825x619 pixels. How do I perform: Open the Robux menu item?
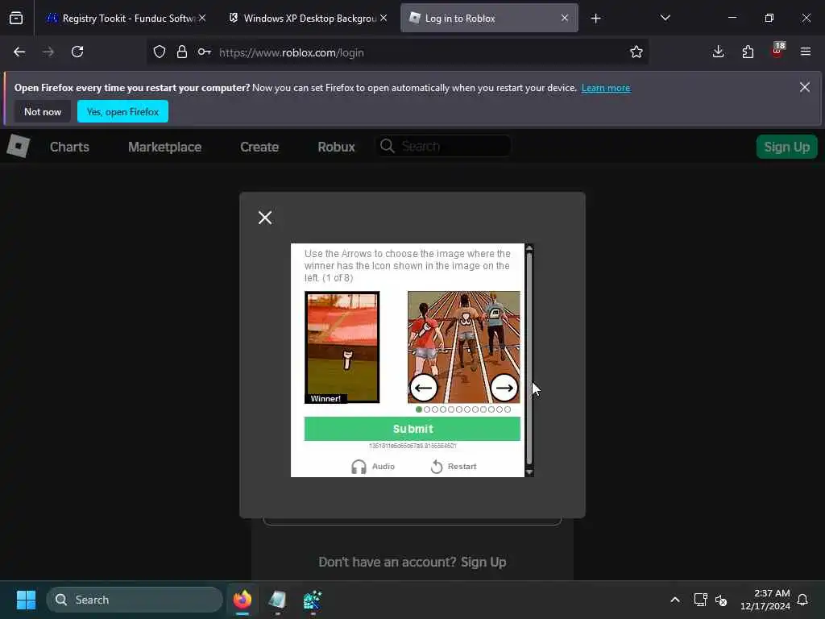336,147
